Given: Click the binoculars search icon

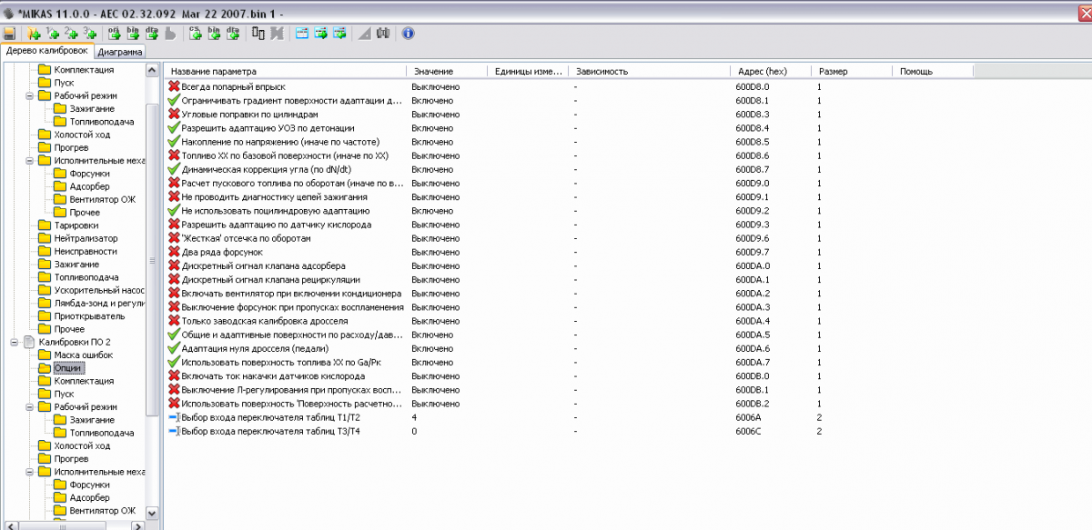Looking at the screenshot, I should (382, 34).
